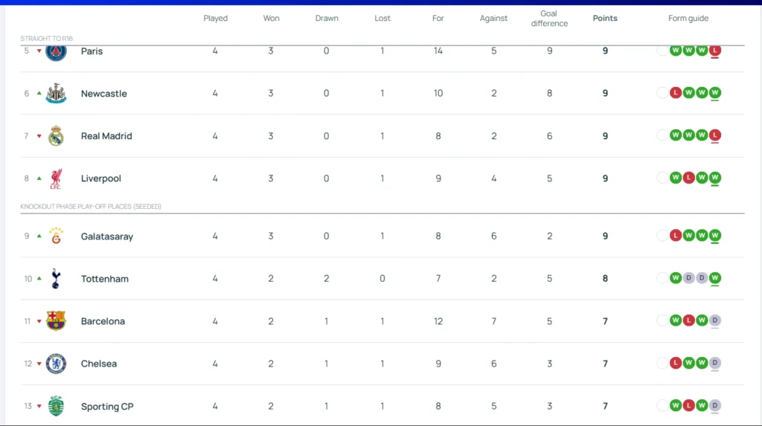This screenshot has height=426, width=762.
Task: Click Newcastle green up movement arrow
Action: pos(39,93)
